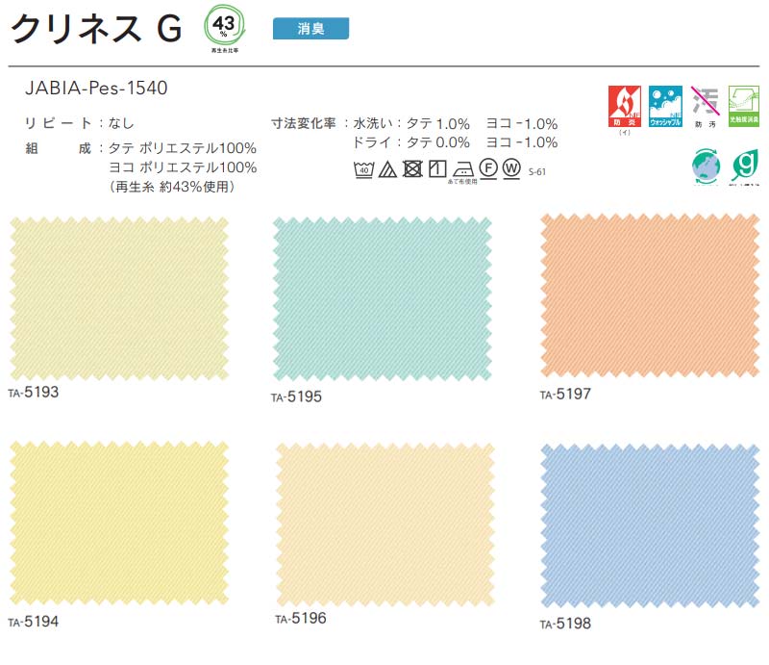This screenshot has width=769, height=665.
Task: Click the 43% recycled yarn ratio badge
Action: pos(224,26)
